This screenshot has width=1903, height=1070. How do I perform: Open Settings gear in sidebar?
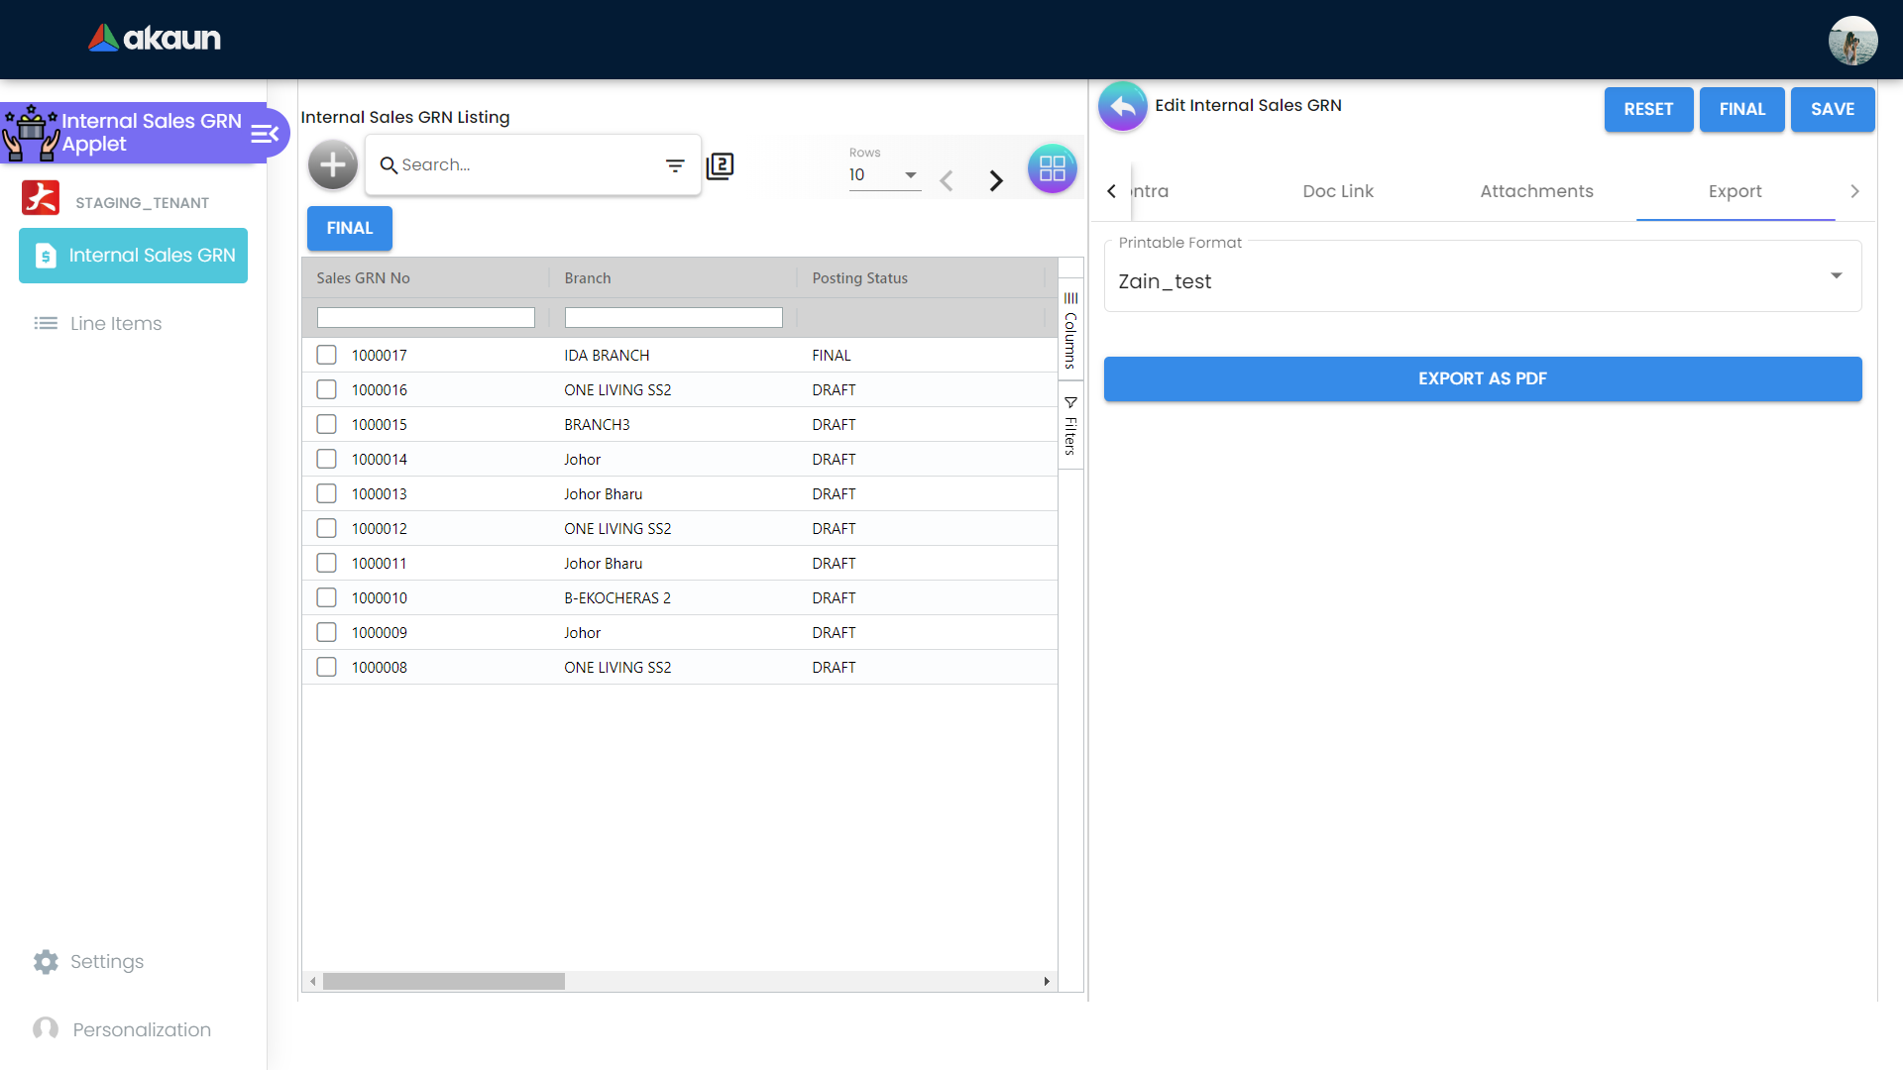click(x=46, y=962)
